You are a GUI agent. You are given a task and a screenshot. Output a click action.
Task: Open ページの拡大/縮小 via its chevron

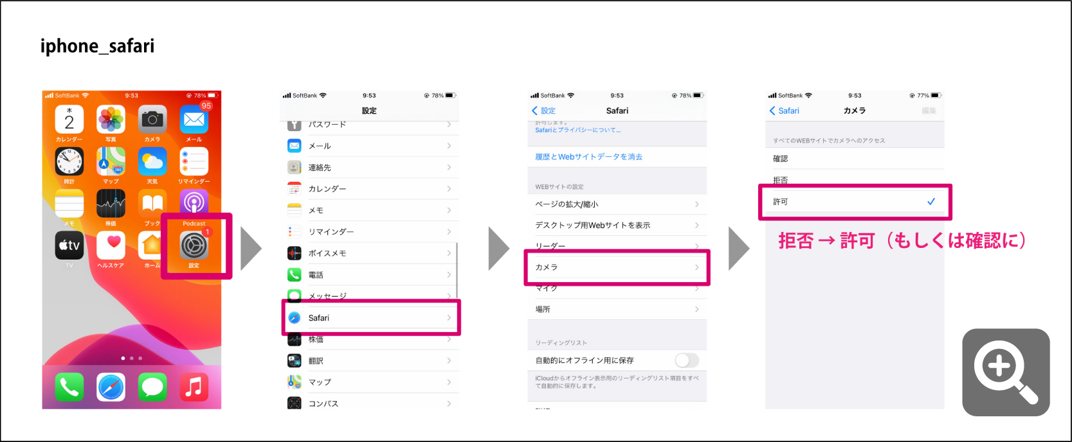click(696, 204)
